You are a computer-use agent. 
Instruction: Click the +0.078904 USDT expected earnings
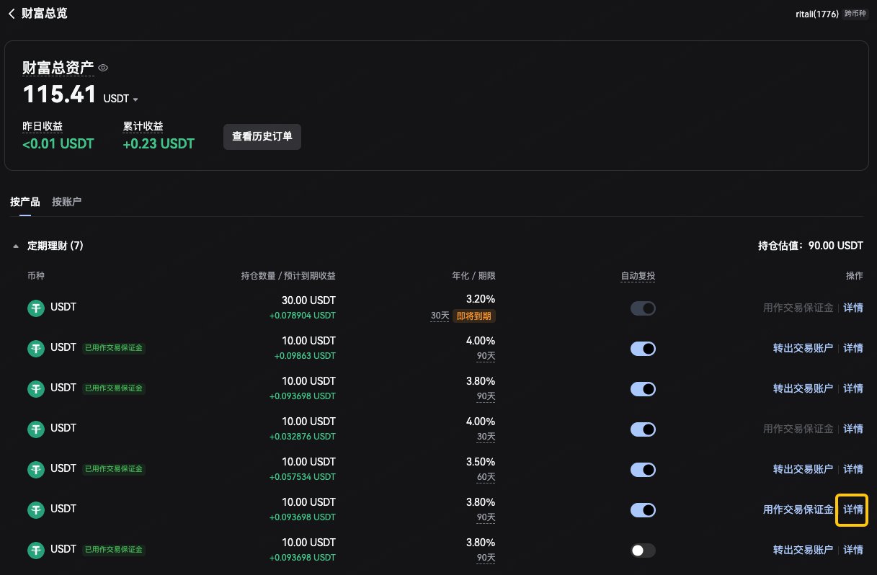303,316
